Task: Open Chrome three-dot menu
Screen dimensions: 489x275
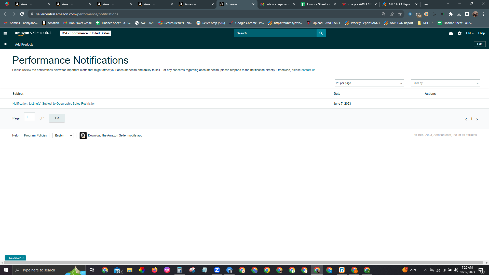Action: pyautogui.click(x=483, y=14)
